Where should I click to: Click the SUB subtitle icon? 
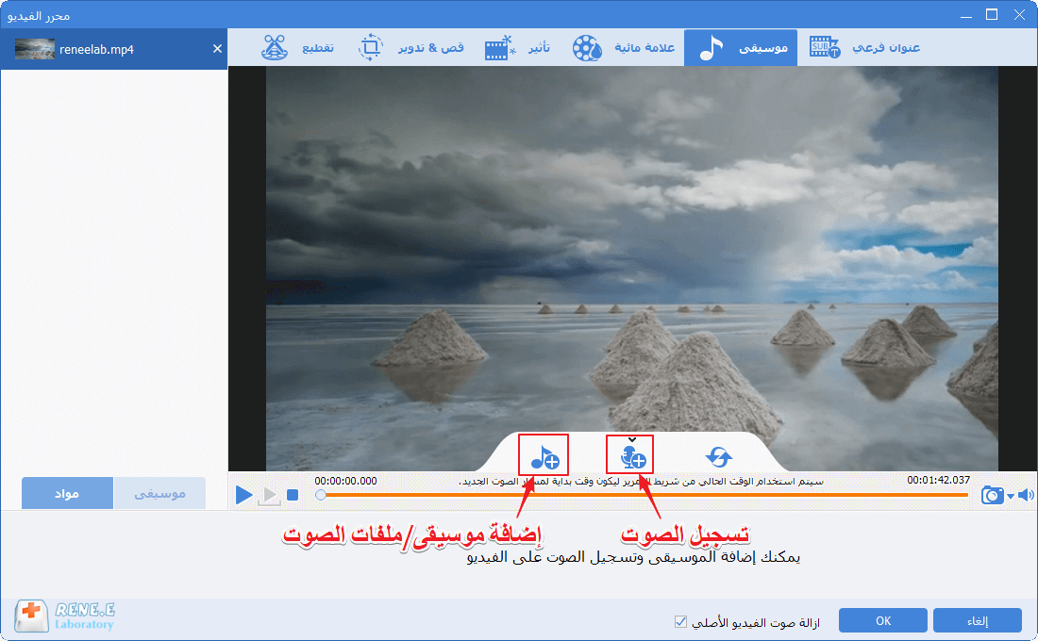coord(825,48)
